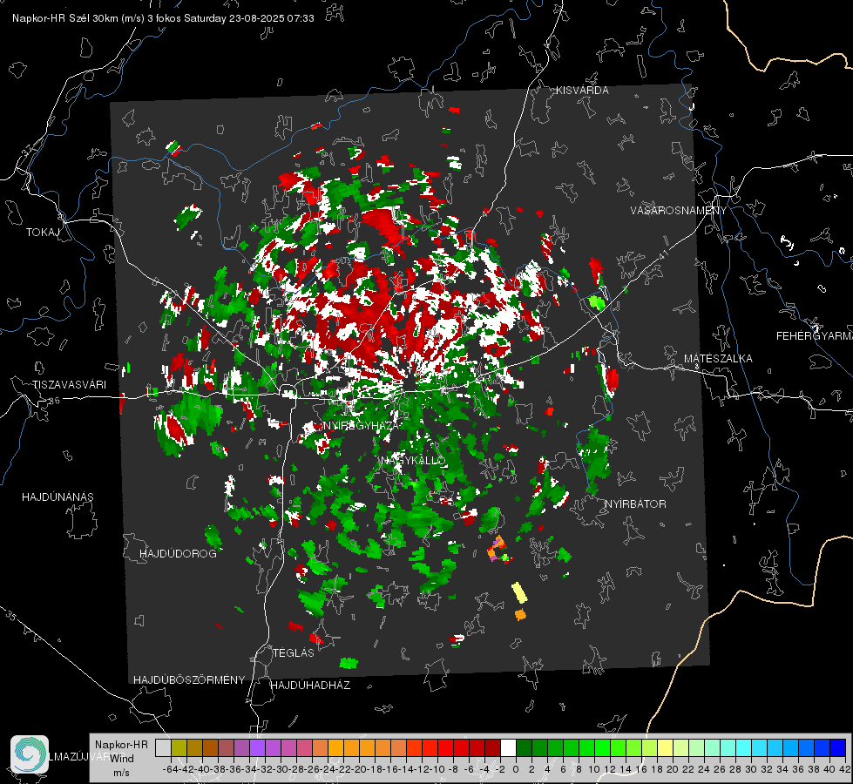Click the road number 35 label
The image size is (853, 784).
[12, 617]
